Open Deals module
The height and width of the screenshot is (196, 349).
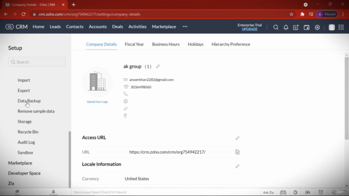pyautogui.click(x=118, y=27)
